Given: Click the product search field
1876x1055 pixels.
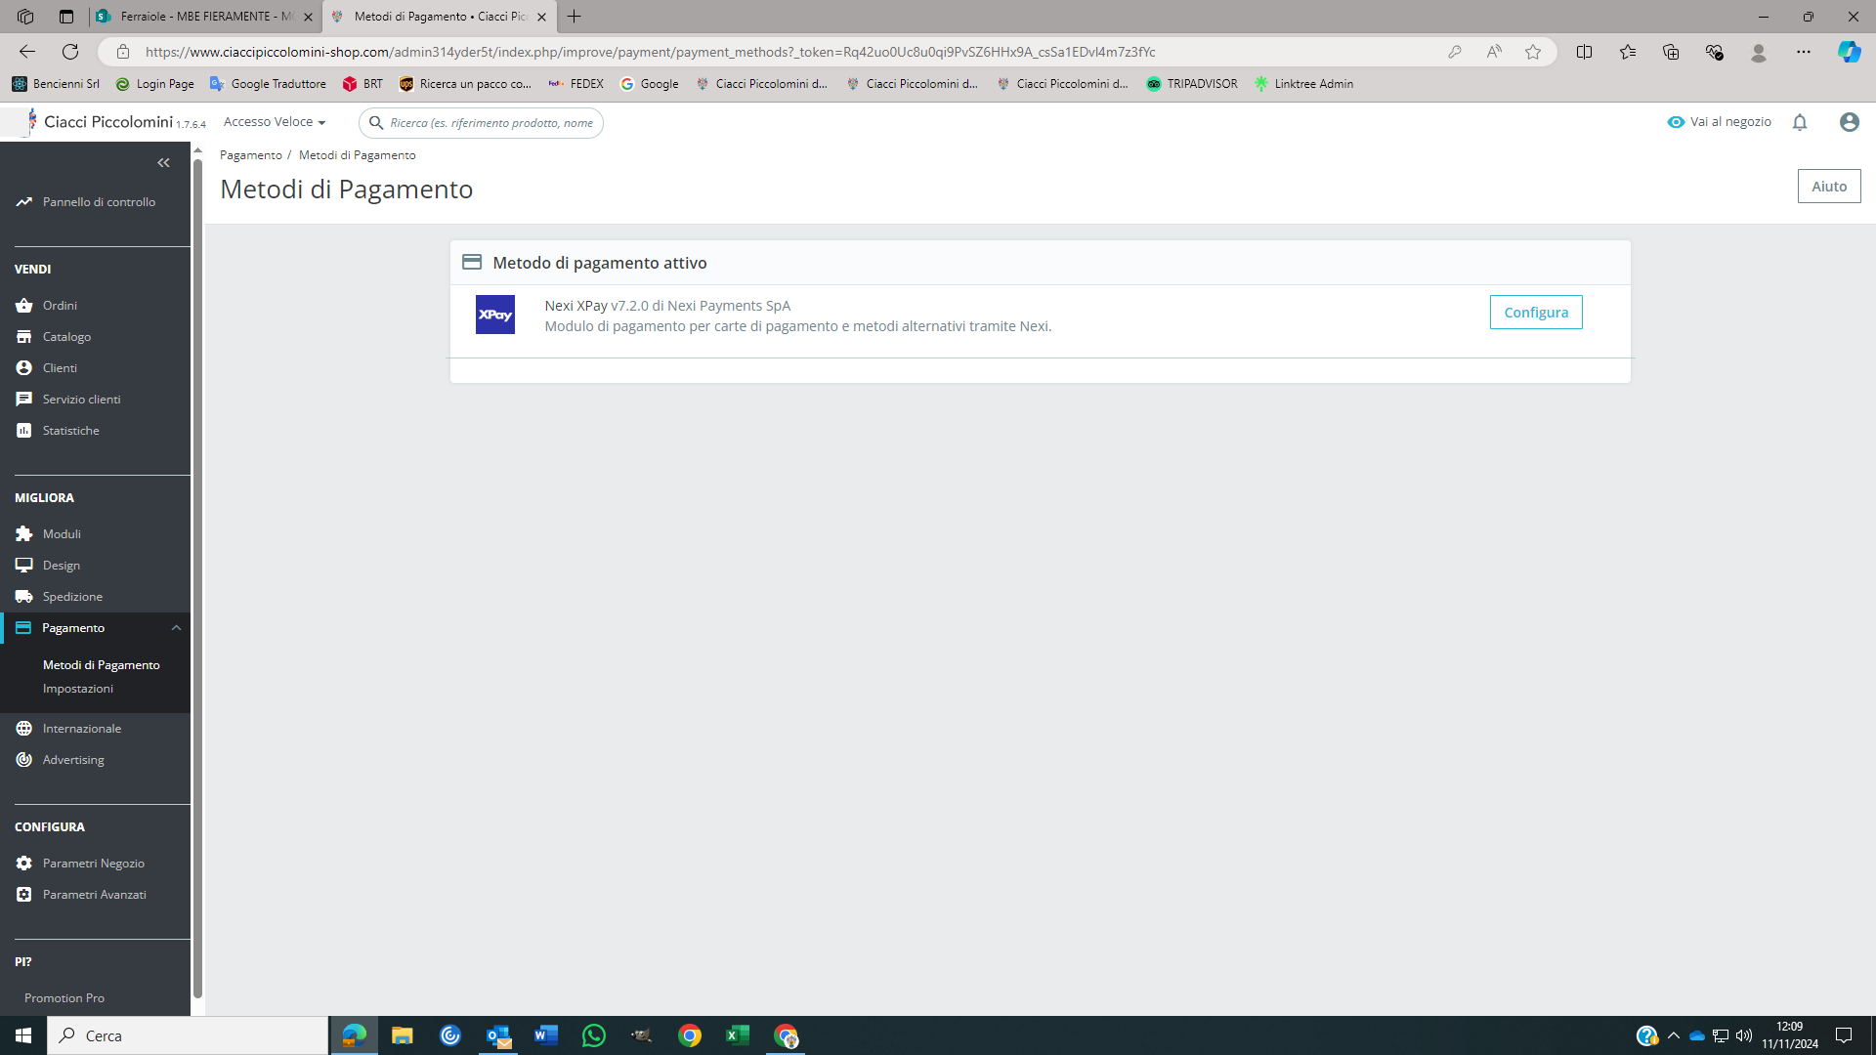Looking at the screenshot, I should tap(490, 123).
